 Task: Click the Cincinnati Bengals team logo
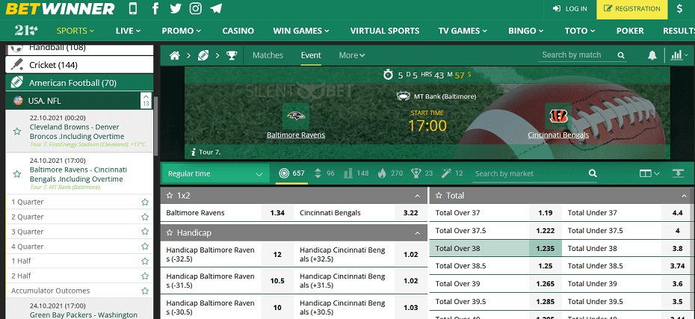tap(558, 116)
